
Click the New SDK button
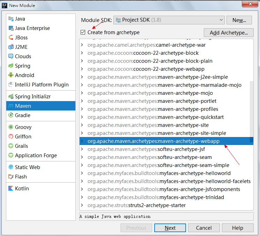pyautogui.click(x=239, y=20)
